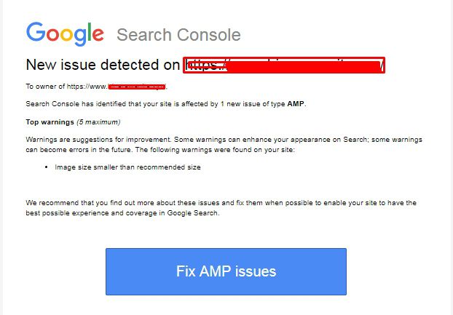Screen dimensions: 453x315
Task: Click the 'We recommend that you find out more' paragraph
Action: coord(221,208)
